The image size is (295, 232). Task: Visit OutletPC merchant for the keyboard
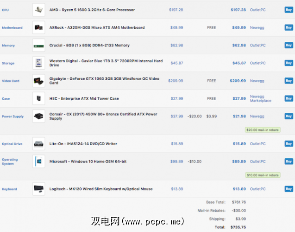point(258,189)
